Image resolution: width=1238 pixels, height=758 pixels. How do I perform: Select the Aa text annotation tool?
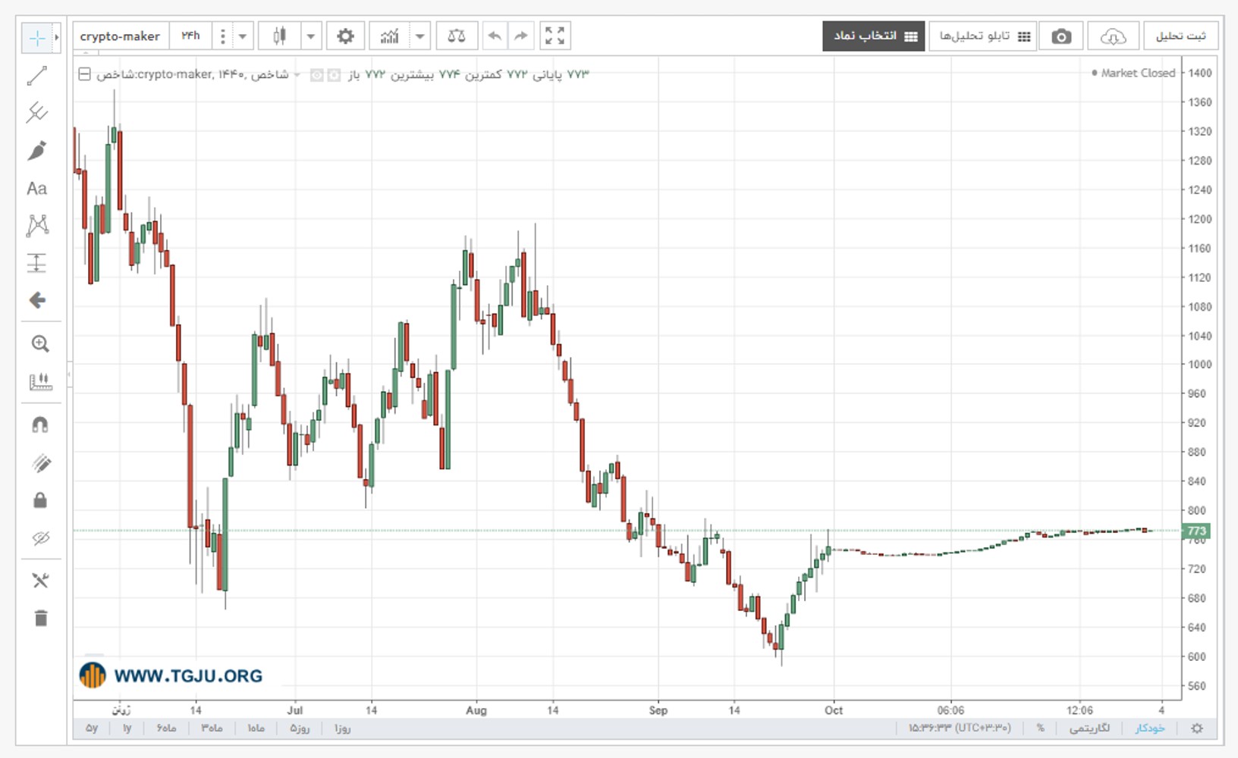(37, 188)
